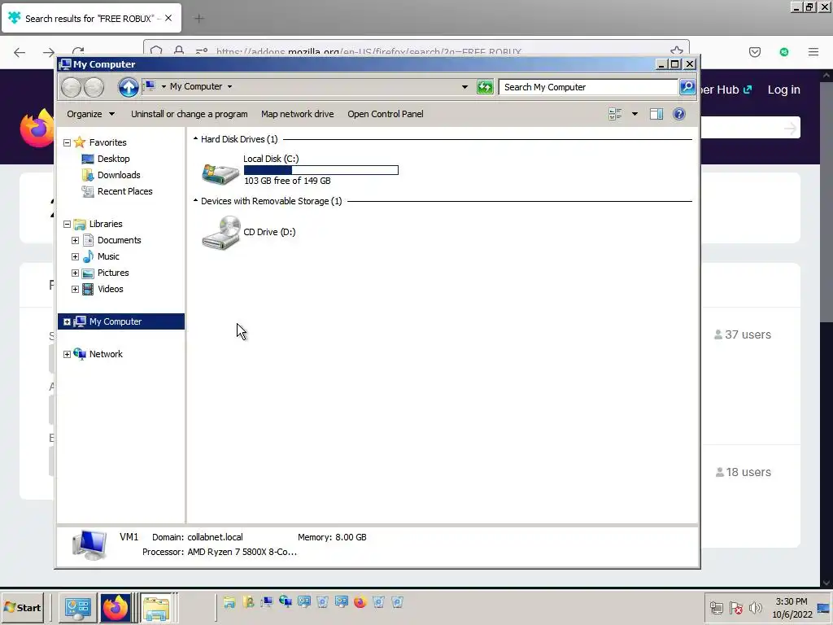Image resolution: width=833 pixels, height=625 pixels.
Task: Click the "Memory: 8.00 GB" text
Action: point(332,537)
